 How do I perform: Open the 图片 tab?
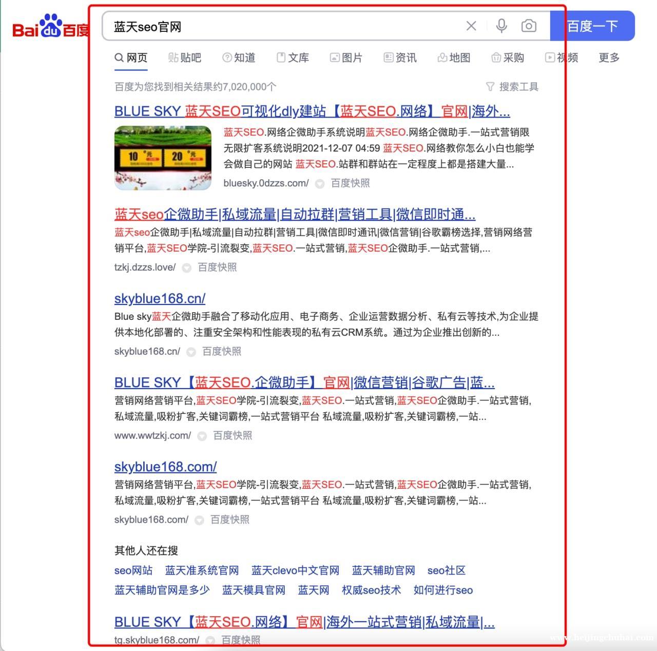[x=346, y=58]
